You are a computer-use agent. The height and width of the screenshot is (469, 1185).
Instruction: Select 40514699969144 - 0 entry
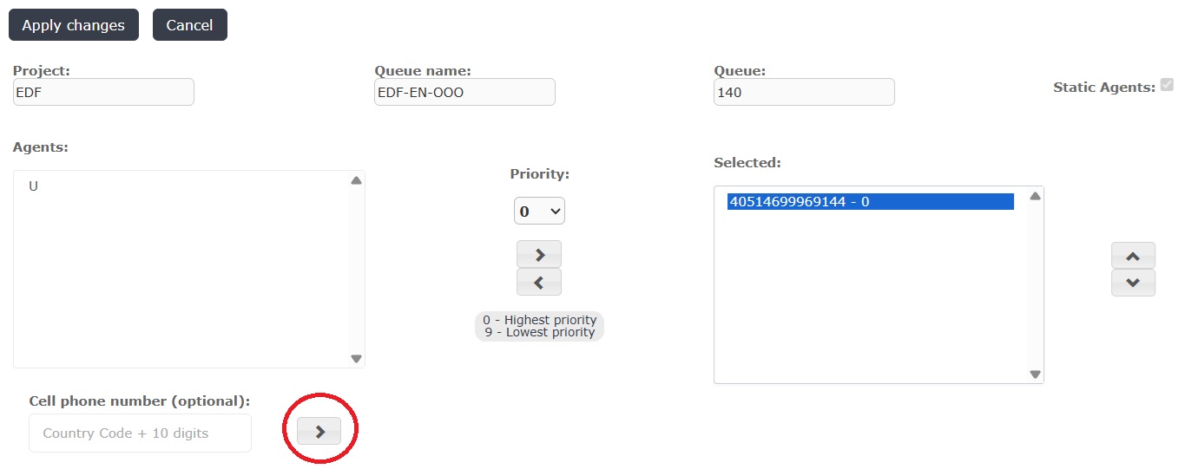pyautogui.click(x=870, y=202)
